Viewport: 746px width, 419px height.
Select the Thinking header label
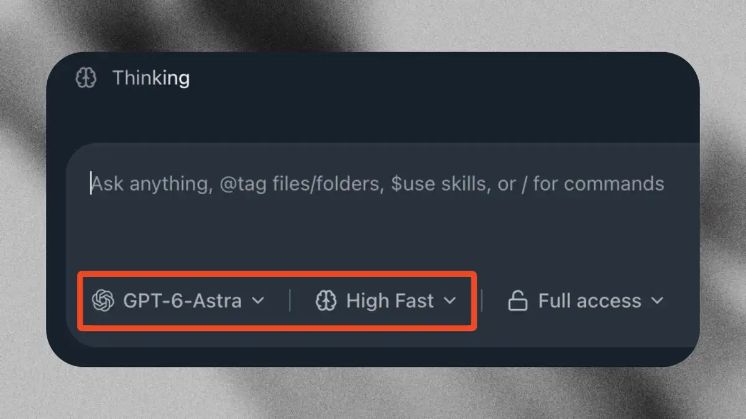(151, 78)
